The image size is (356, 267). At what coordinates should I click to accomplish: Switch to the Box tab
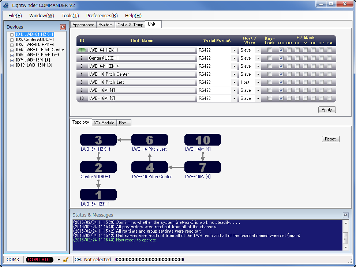point(124,123)
